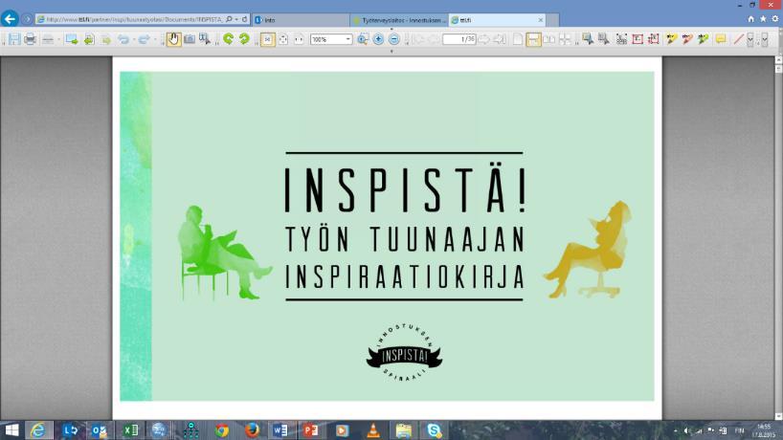The width and height of the screenshot is (783, 440).
Task: Go to the next page arrow
Action: (x=484, y=39)
